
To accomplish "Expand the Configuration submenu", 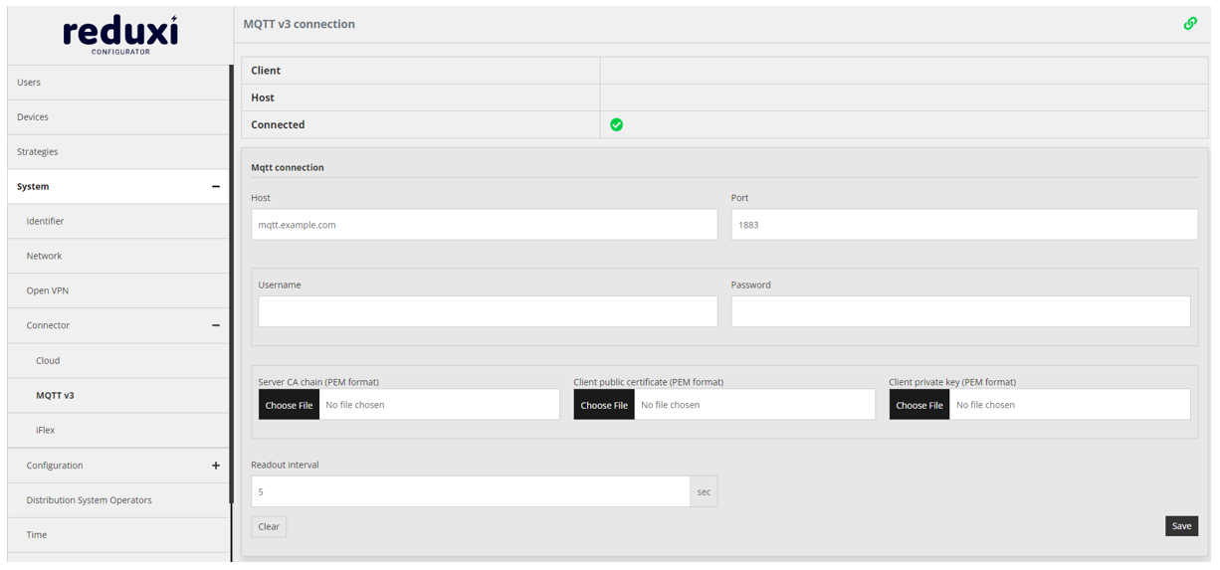I will [x=215, y=466].
